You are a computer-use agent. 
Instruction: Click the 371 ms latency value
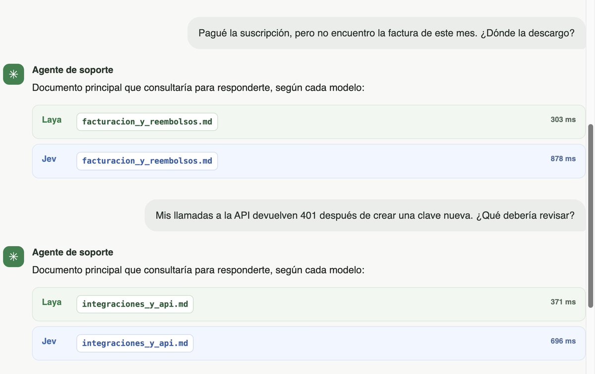[563, 302]
